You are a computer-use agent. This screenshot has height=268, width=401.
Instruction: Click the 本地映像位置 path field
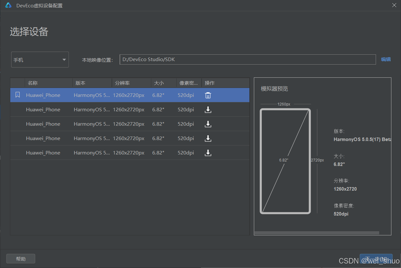tap(248, 59)
